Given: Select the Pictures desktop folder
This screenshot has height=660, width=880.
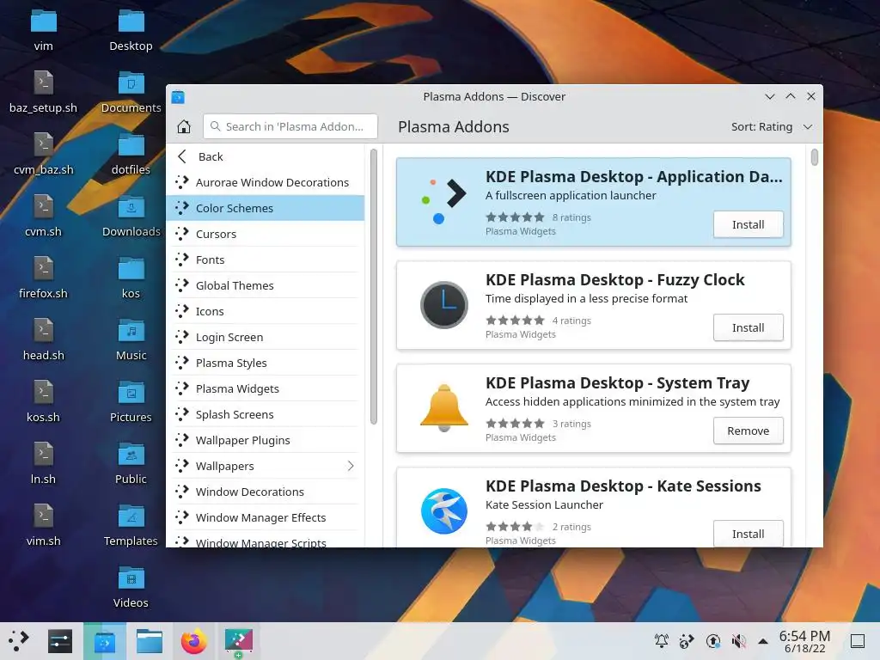Looking at the screenshot, I should pyautogui.click(x=131, y=400).
